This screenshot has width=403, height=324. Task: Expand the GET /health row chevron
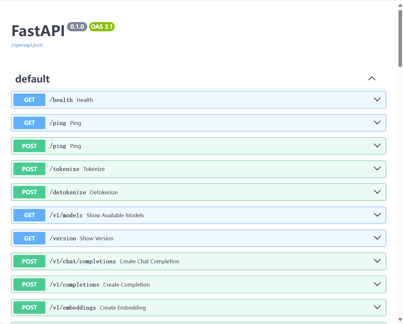[377, 100]
